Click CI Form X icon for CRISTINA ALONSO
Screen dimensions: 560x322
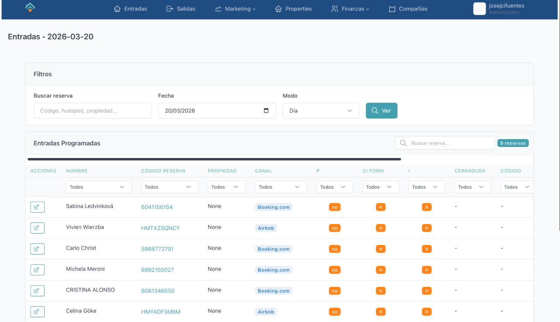point(381,291)
